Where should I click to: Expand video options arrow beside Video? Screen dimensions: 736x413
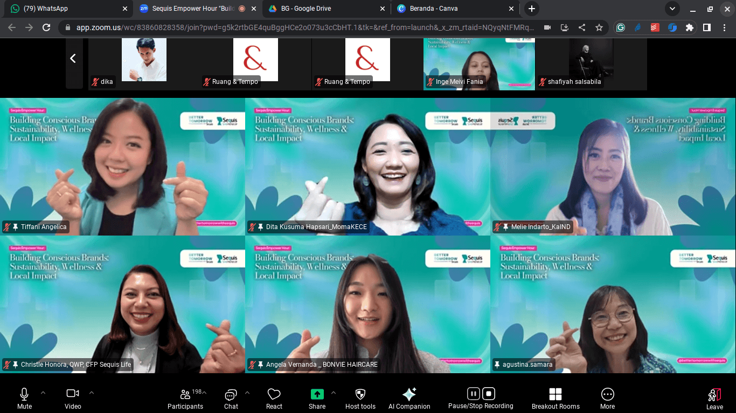click(x=92, y=393)
